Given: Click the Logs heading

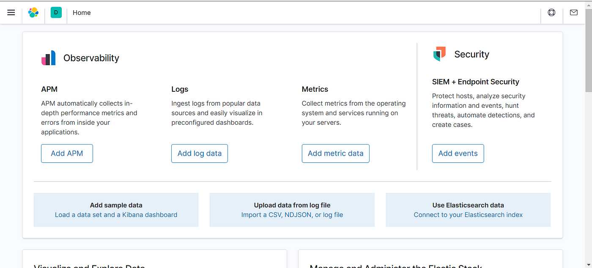Looking at the screenshot, I should pyautogui.click(x=180, y=89).
